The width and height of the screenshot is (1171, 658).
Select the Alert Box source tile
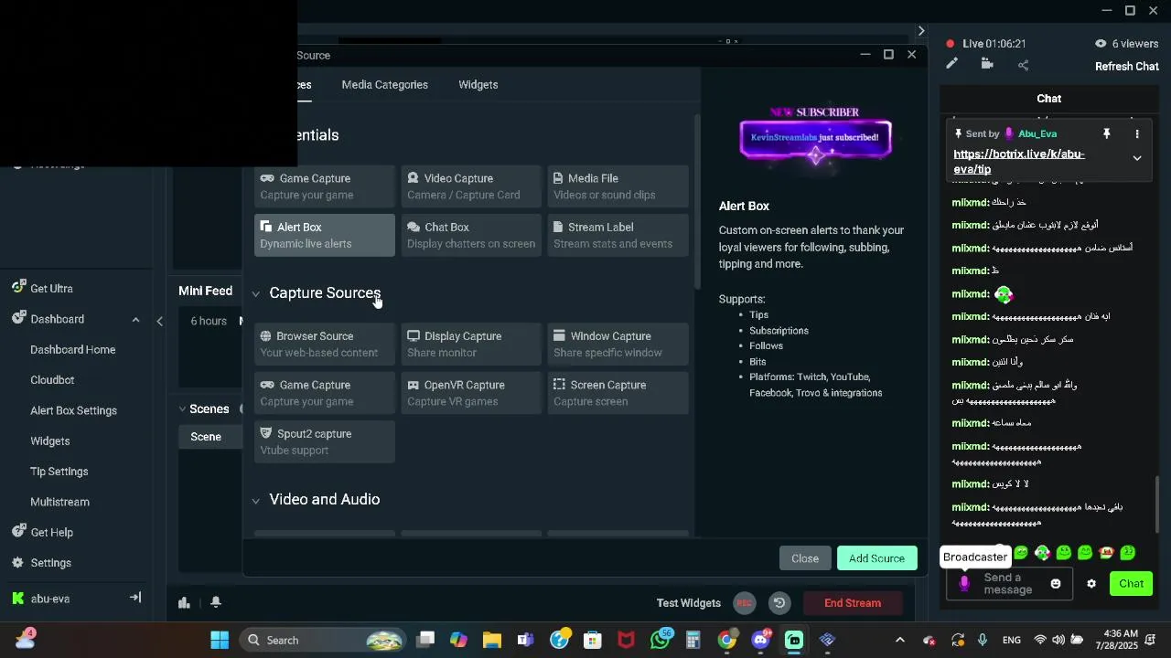tap(325, 235)
